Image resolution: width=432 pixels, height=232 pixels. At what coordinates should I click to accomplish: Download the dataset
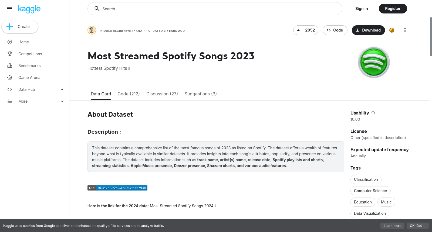(368, 30)
